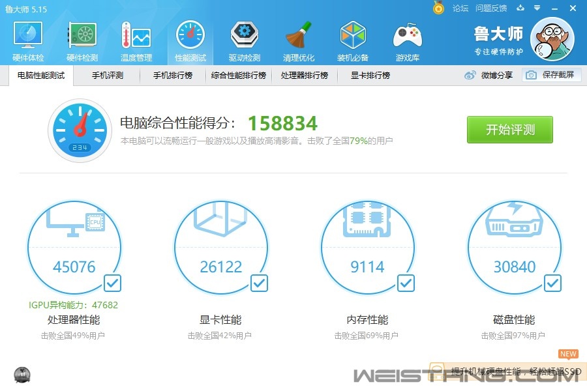Click the IGPU异构能力：47682 text
This screenshot has height=391, width=587.
(x=73, y=306)
